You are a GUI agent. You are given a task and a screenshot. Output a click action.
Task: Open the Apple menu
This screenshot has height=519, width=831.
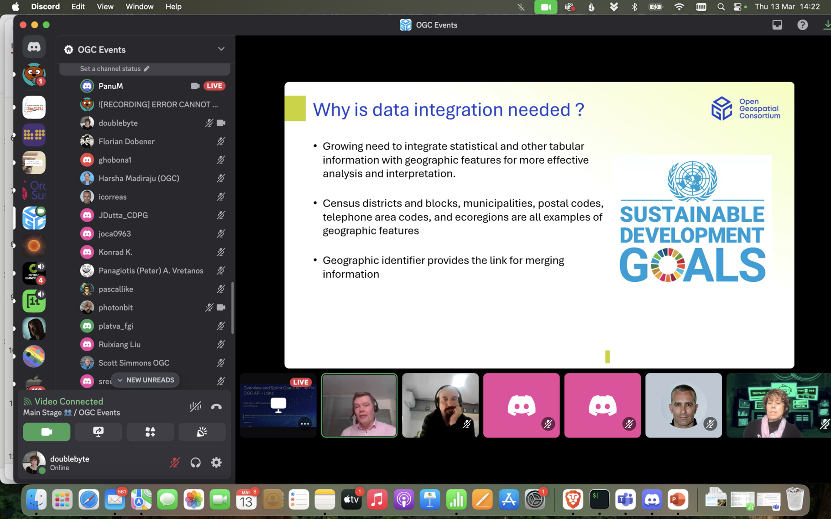point(16,7)
